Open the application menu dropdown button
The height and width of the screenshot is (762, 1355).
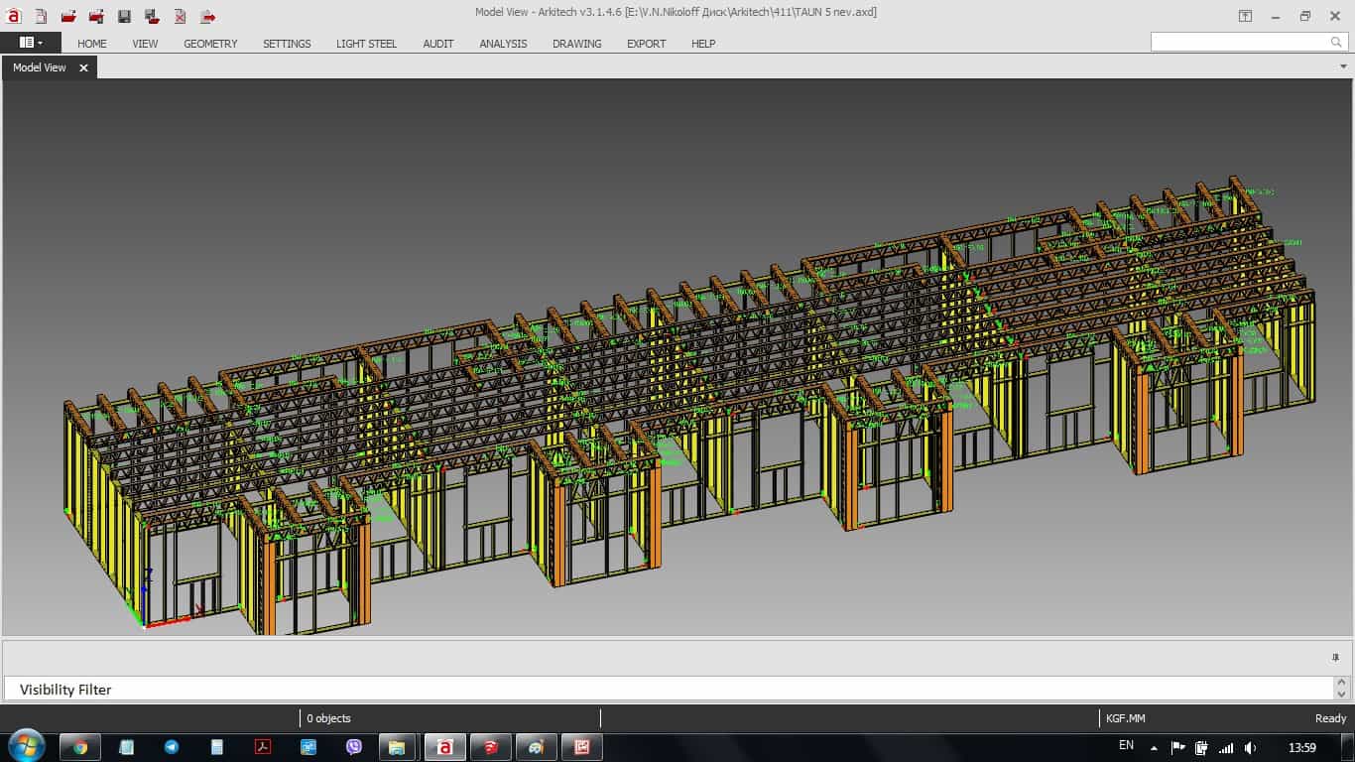[x=30, y=43]
